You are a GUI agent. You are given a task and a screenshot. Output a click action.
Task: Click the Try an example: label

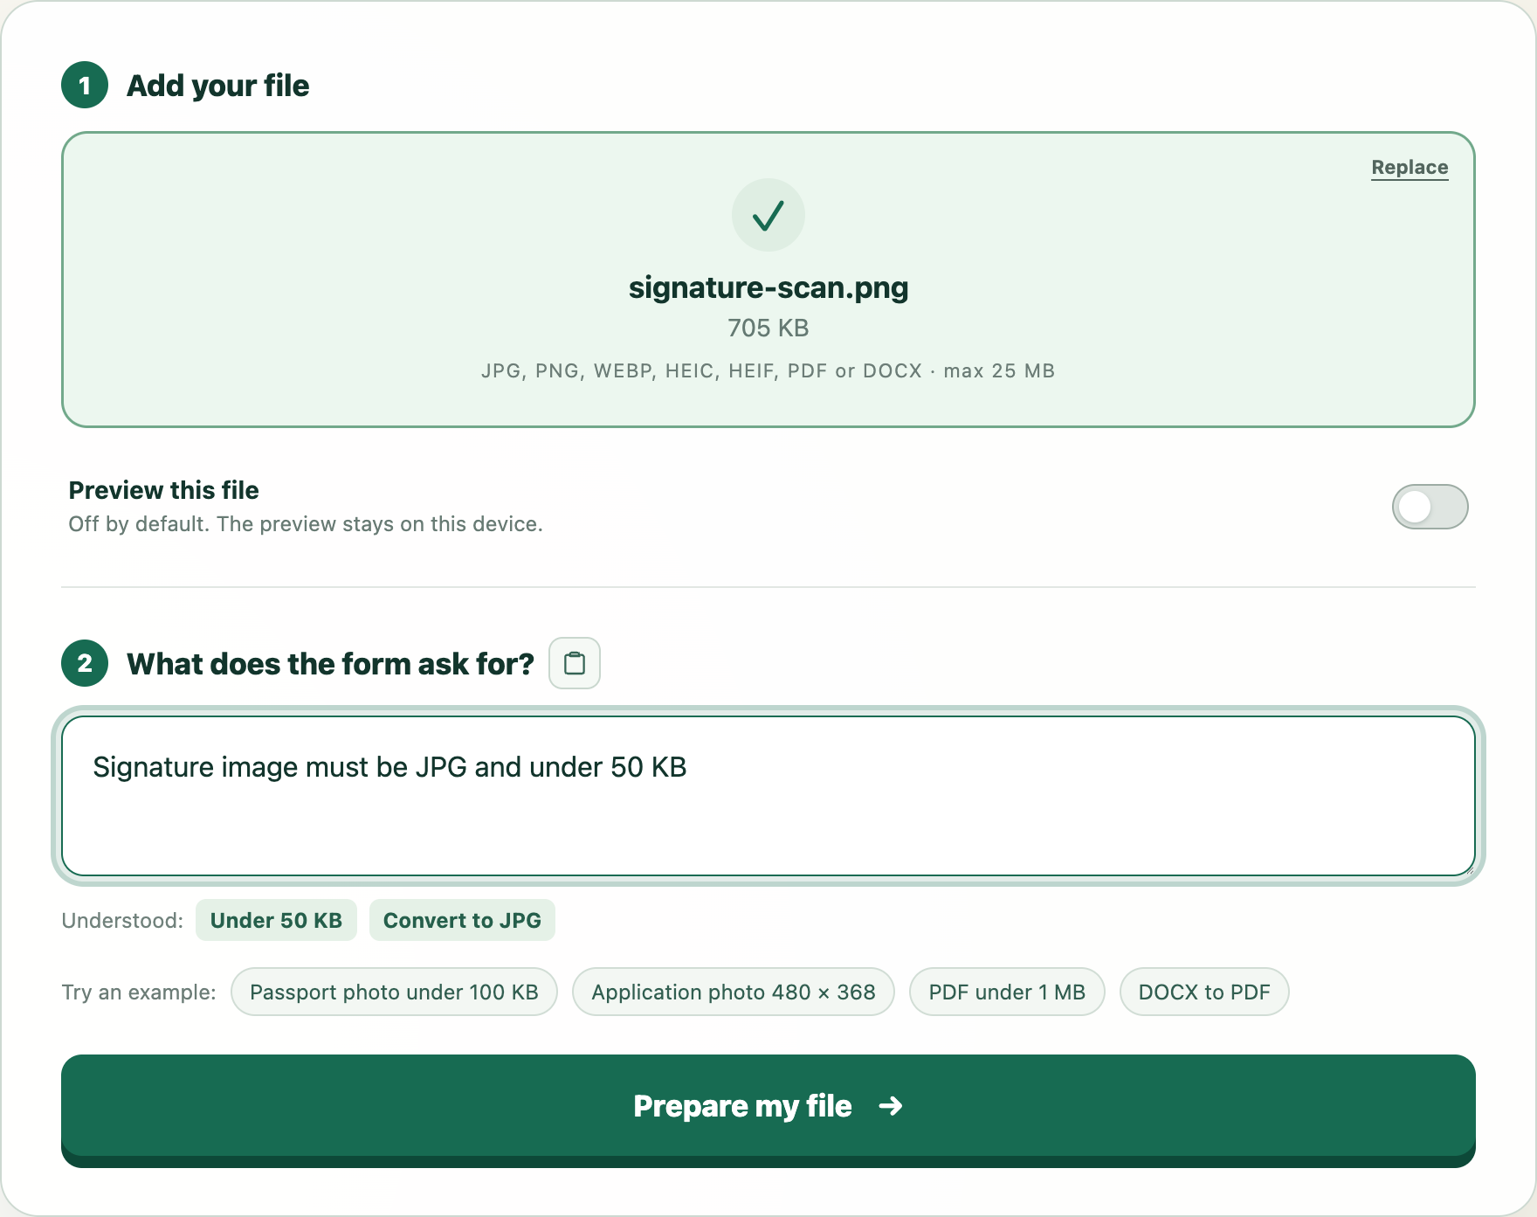click(139, 992)
